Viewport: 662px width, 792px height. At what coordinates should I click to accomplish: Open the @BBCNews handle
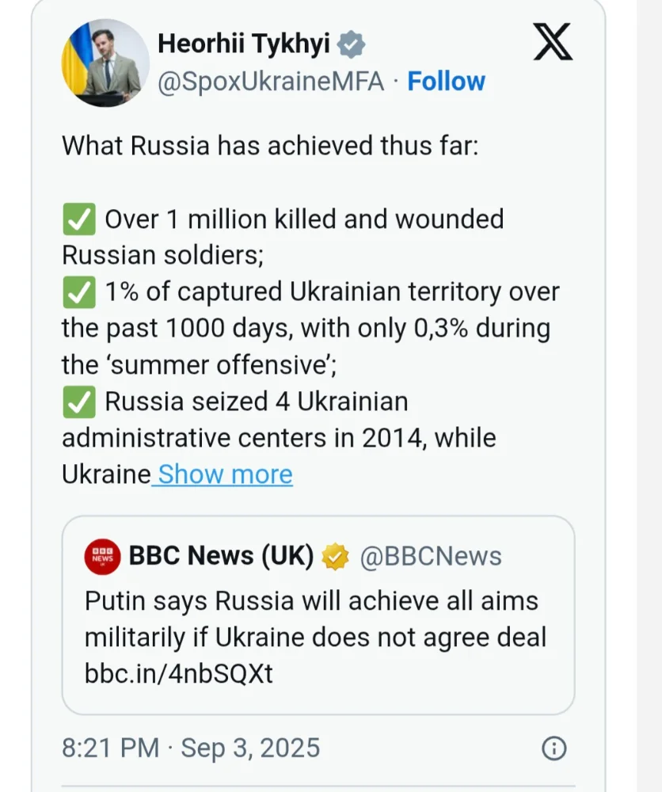pyautogui.click(x=431, y=557)
